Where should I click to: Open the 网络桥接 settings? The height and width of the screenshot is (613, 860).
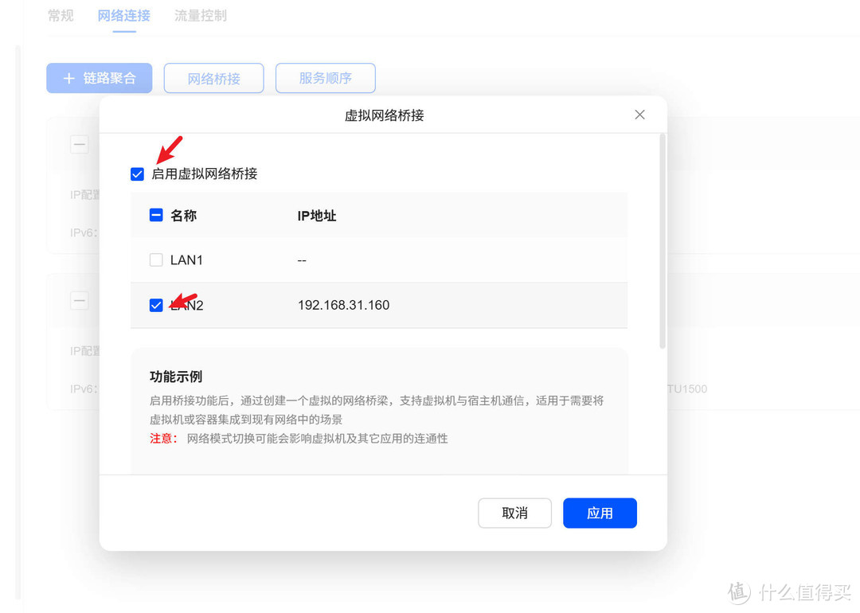[213, 77]
